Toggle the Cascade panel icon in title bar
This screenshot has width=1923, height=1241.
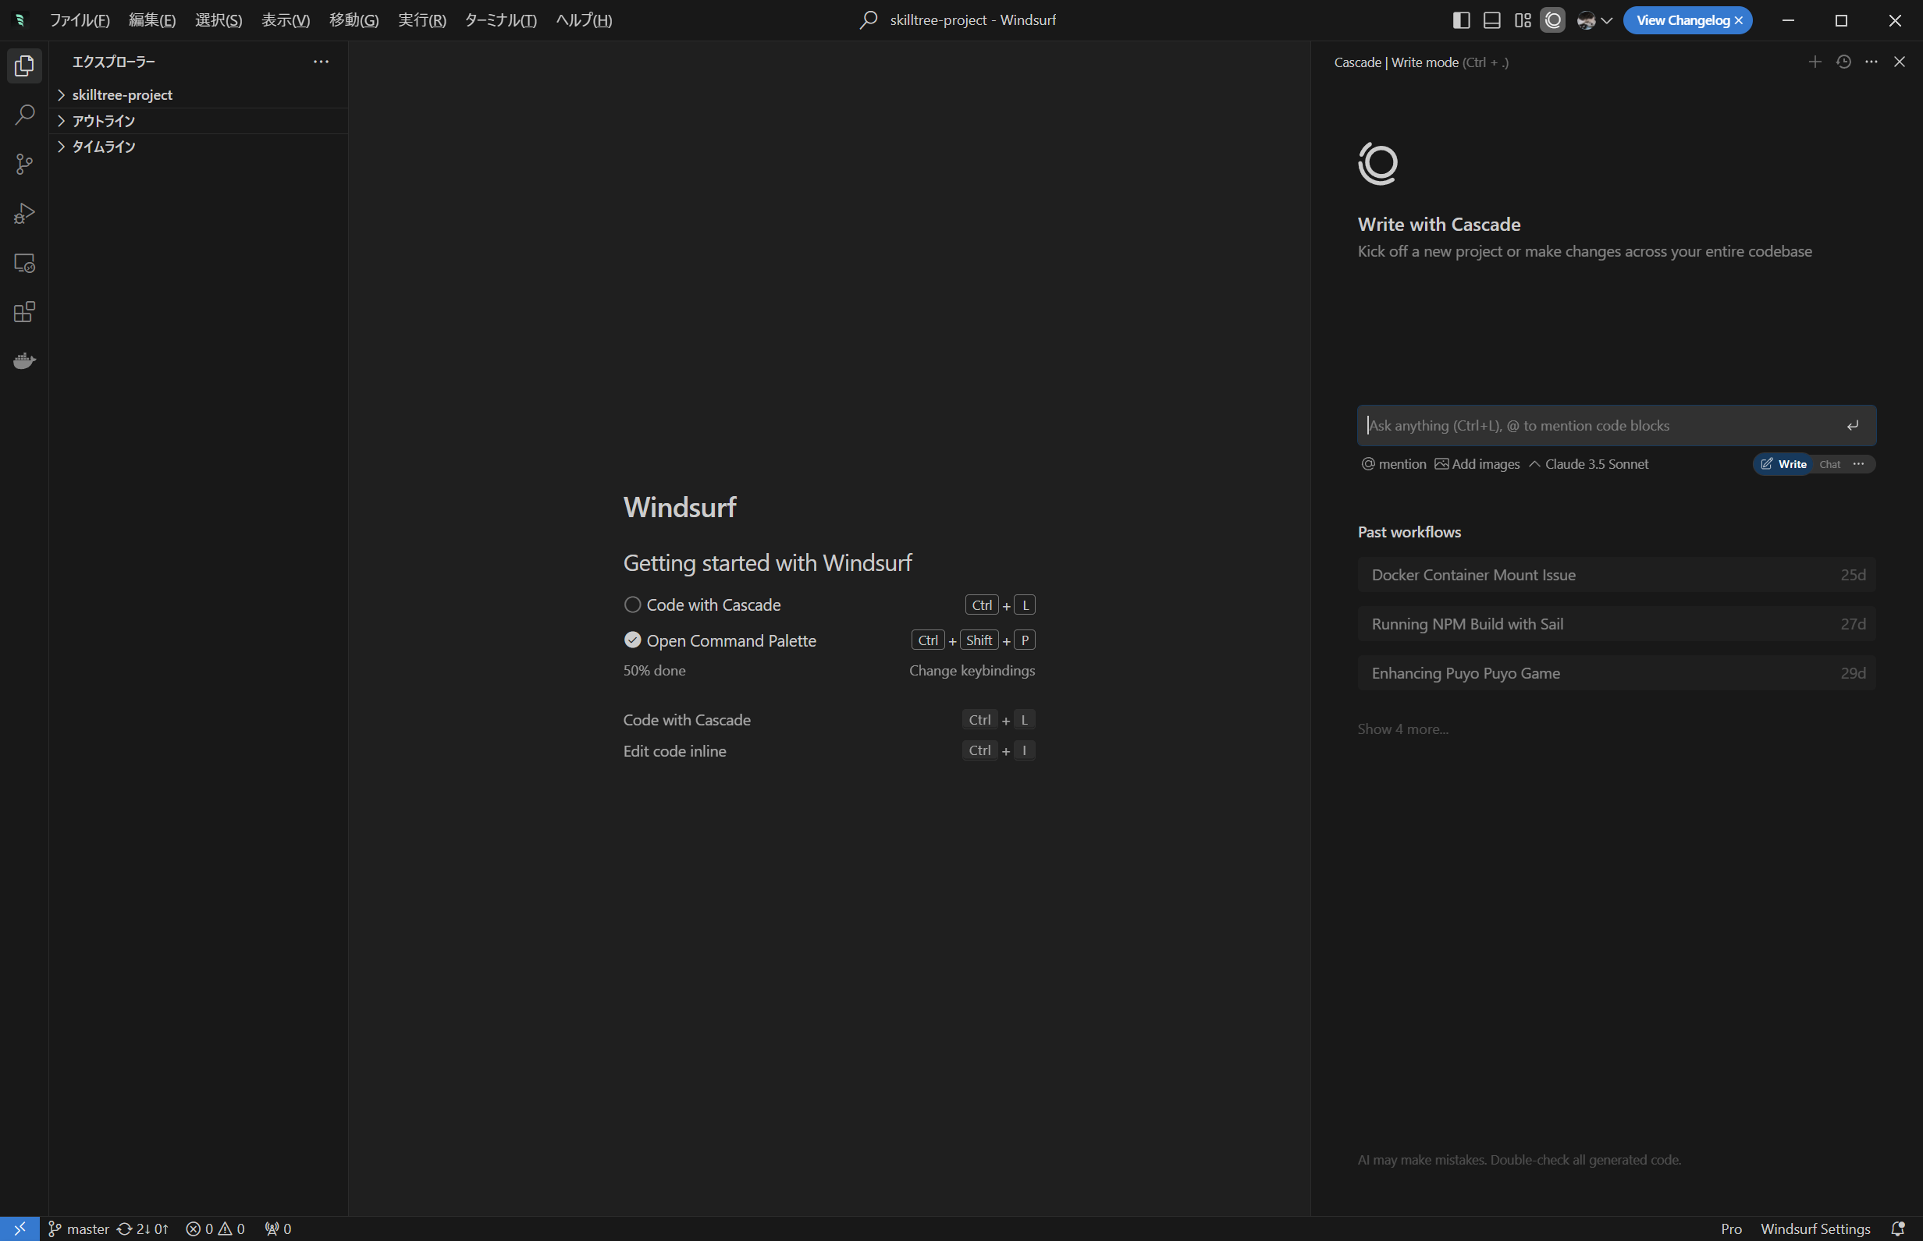pos(1553,20)
